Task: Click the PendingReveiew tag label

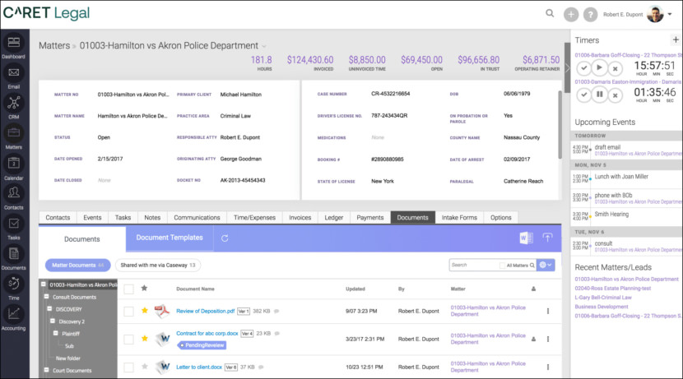Action: coord(202,345)
